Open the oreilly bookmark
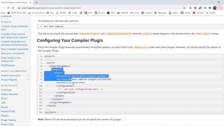This screenshot has height=126, width=224. [x=73, y=13]
